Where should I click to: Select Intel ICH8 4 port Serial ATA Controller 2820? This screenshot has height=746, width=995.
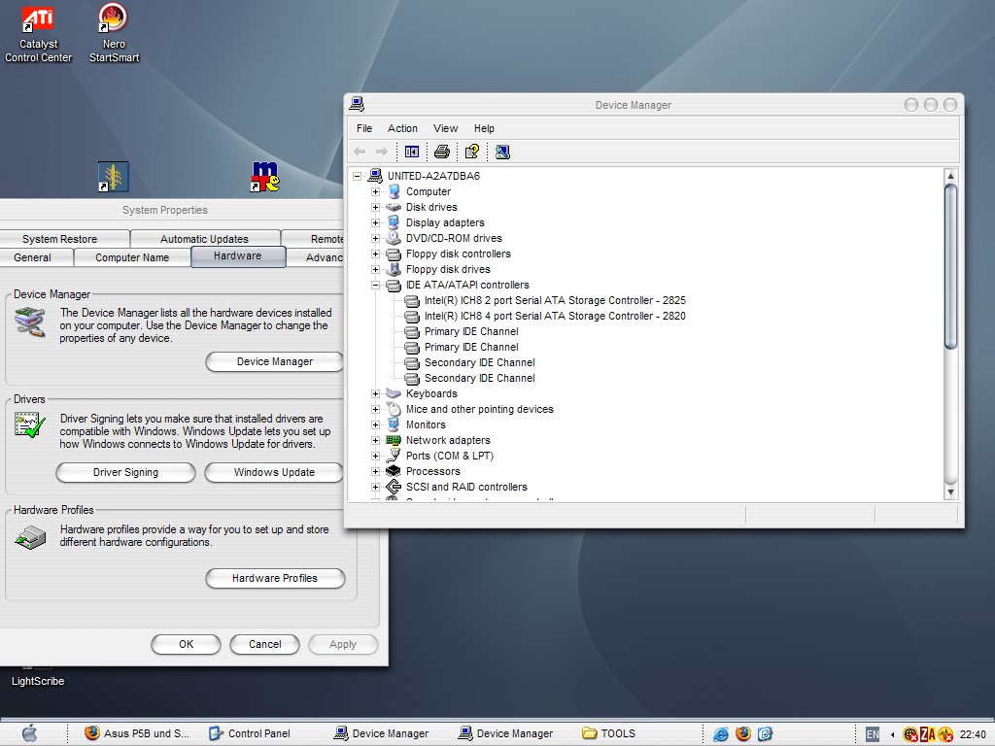click(555, 316)
